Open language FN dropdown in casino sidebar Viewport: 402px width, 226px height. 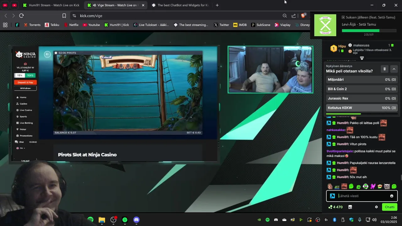click(20, 148)
